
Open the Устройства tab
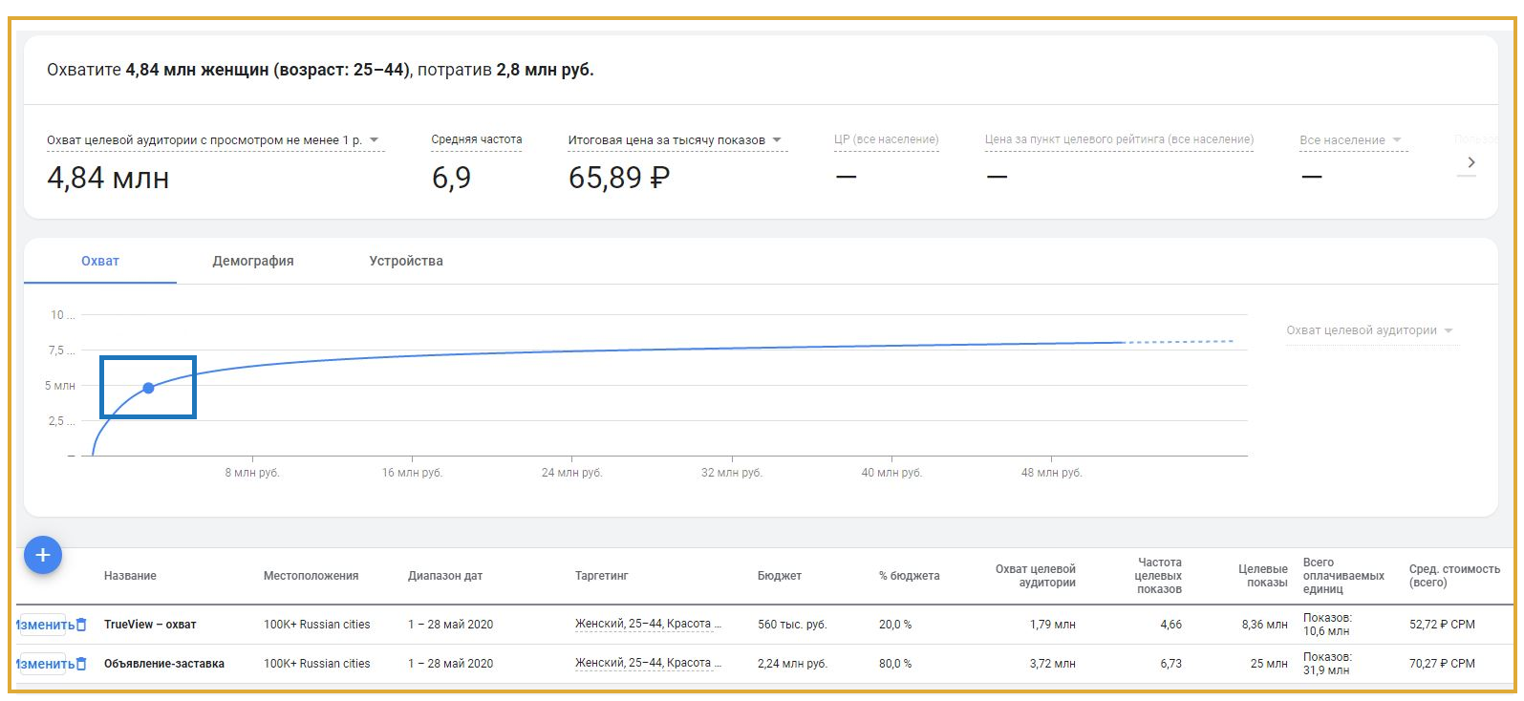[x=406, y=261]
